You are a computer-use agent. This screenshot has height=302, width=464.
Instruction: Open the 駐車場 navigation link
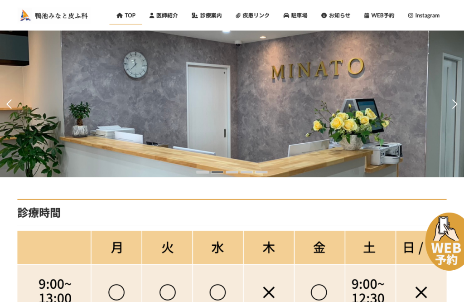[295, 15]
